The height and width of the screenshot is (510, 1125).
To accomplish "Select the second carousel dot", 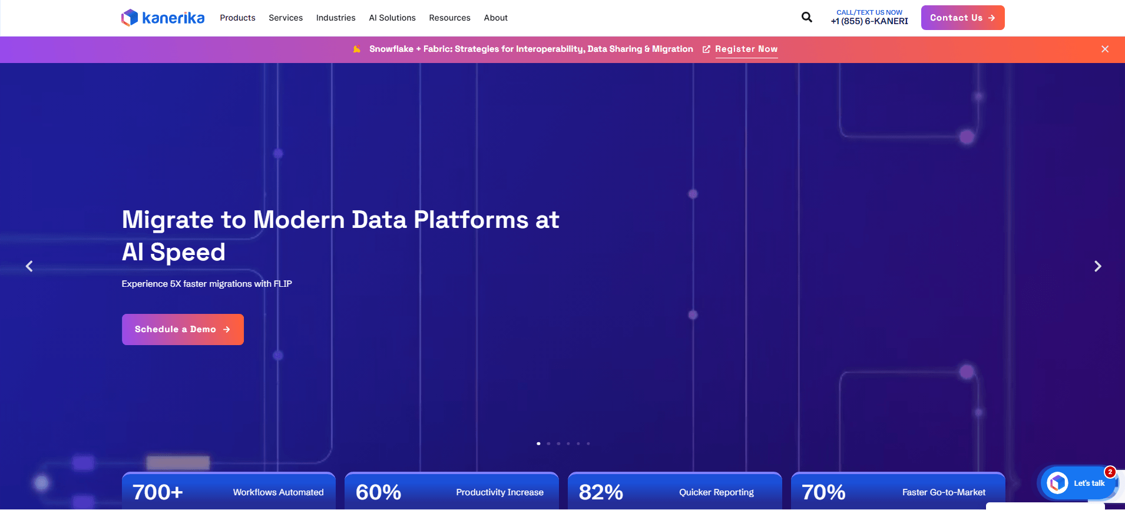I will (x=548, y=443).
